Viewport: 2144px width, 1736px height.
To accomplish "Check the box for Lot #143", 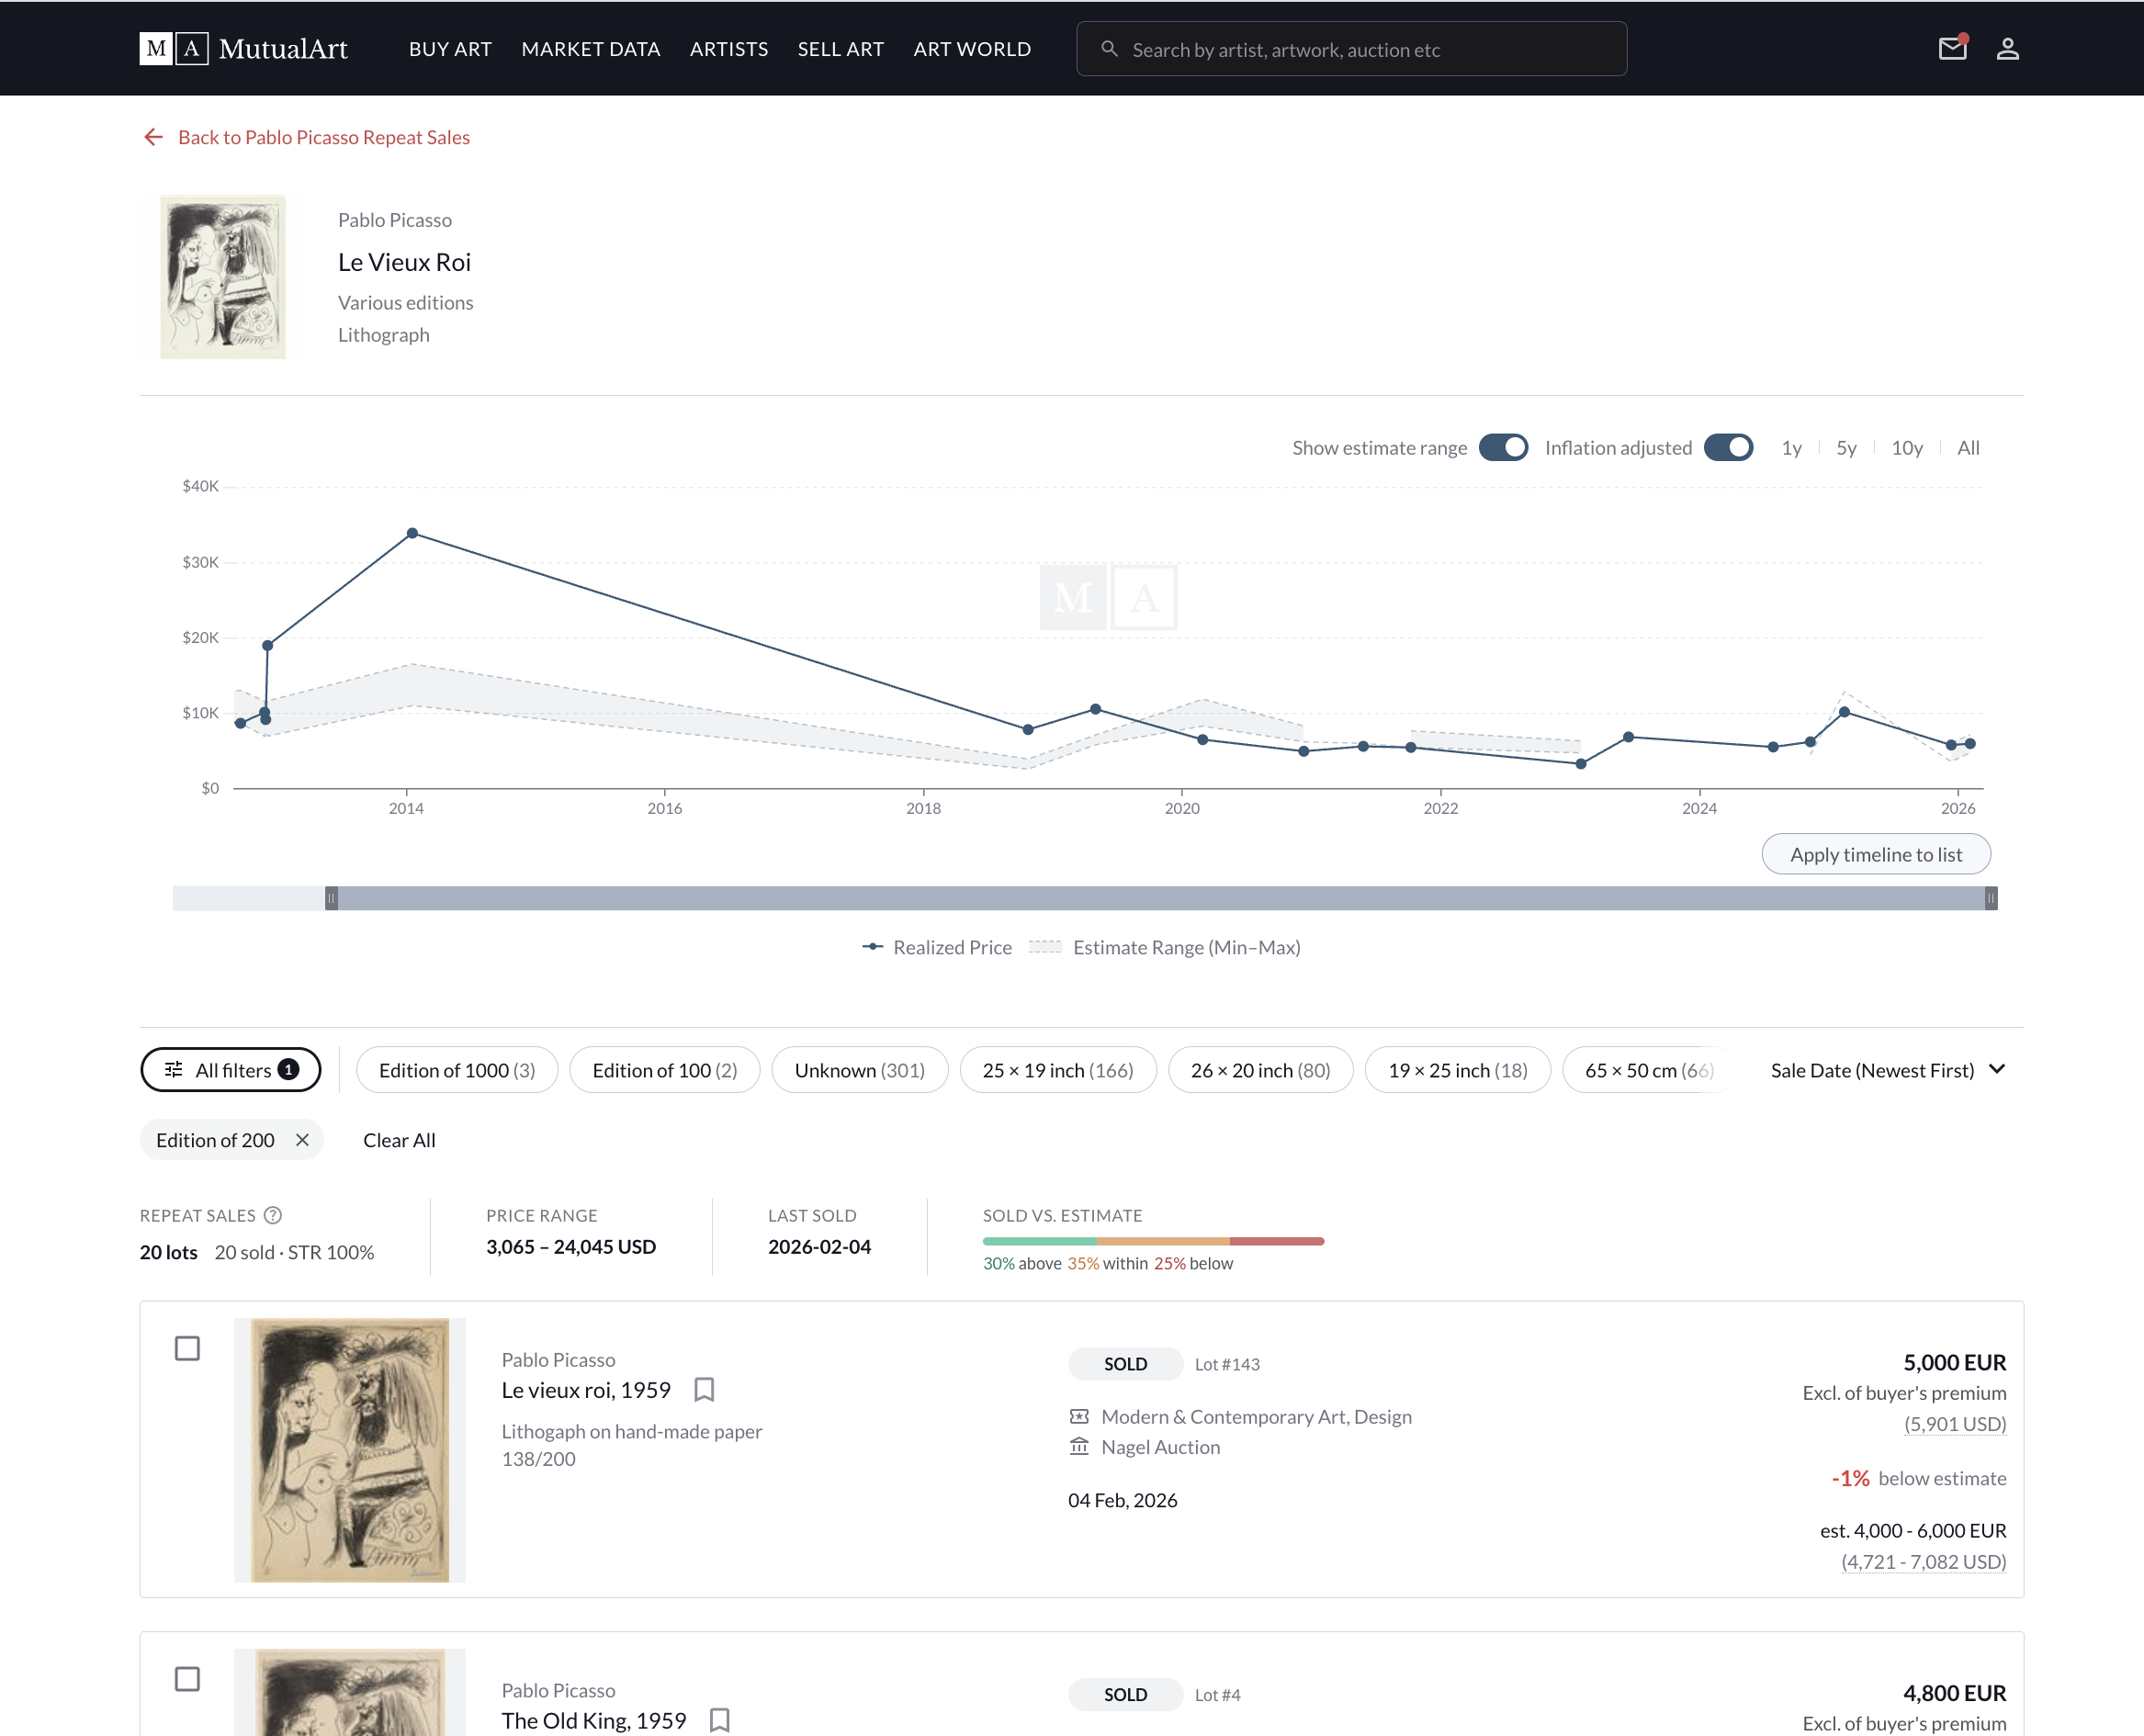I will pyautogui.click(x=187, y=1348).
